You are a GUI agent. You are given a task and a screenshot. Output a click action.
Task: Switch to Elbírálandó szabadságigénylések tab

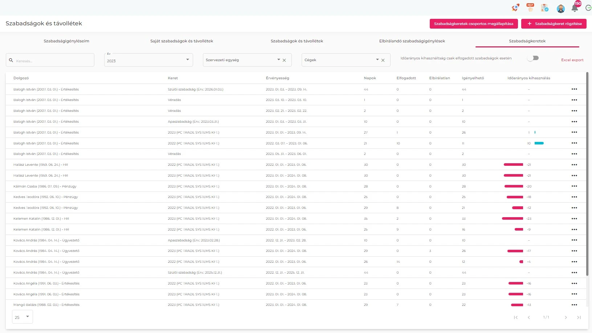click(412, 41)
